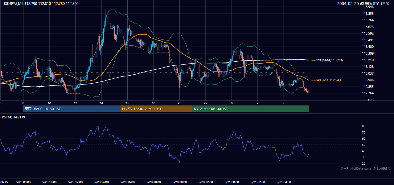Click the 5/20 18:00 bottom timestamp
The width and height of the screenshot is (394, 185).
point(154,182)
